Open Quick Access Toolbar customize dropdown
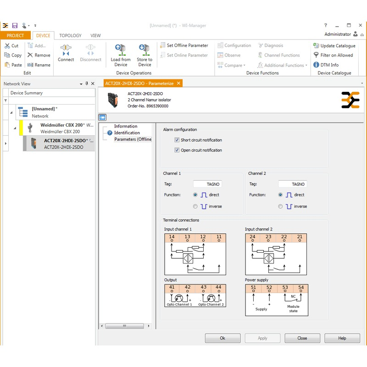This screenshot has height=367, width=367. coord(35,26)
